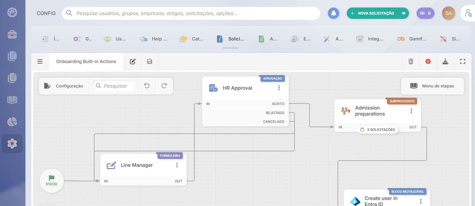Focus the global search field
Viewport: 475px width, 206px height.
(x=191, y=13)
